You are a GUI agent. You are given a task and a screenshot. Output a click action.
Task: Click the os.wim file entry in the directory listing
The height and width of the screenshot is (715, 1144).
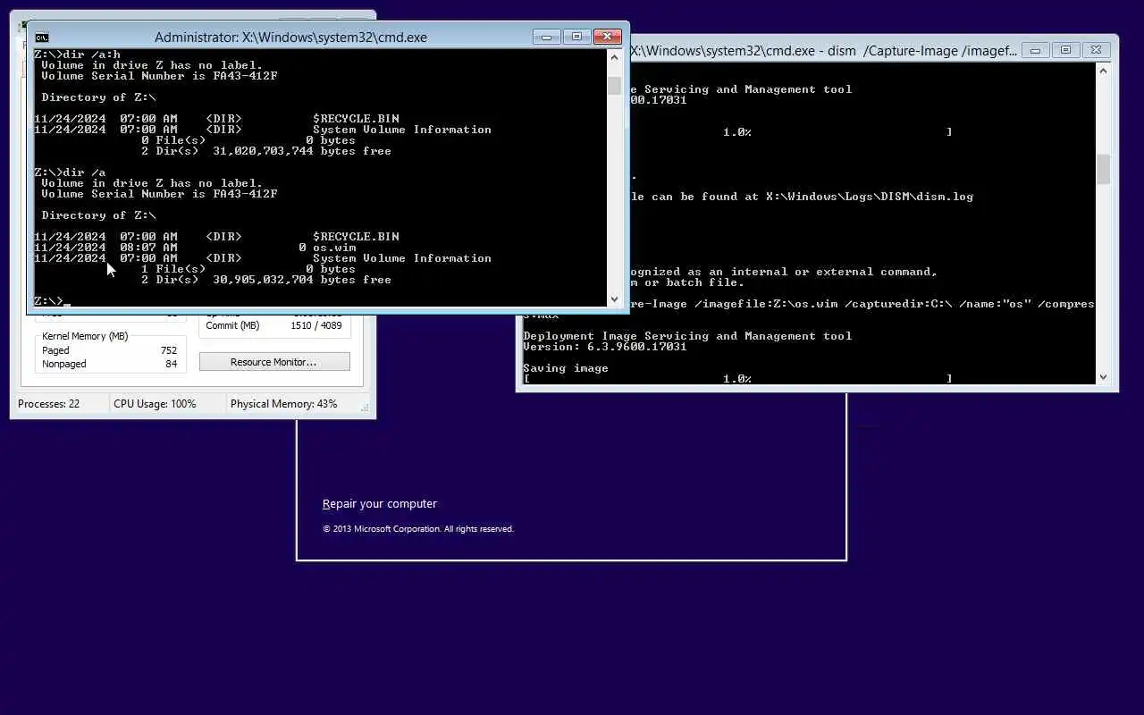point(334,248)
